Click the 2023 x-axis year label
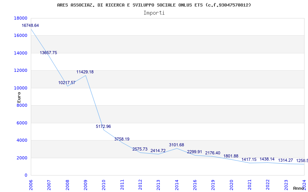The width and height of the screenshot is (308, 192). [x=286, y=185]
